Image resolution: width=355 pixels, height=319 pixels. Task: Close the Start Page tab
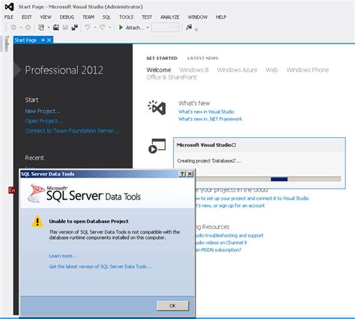[x=49, y=40]
